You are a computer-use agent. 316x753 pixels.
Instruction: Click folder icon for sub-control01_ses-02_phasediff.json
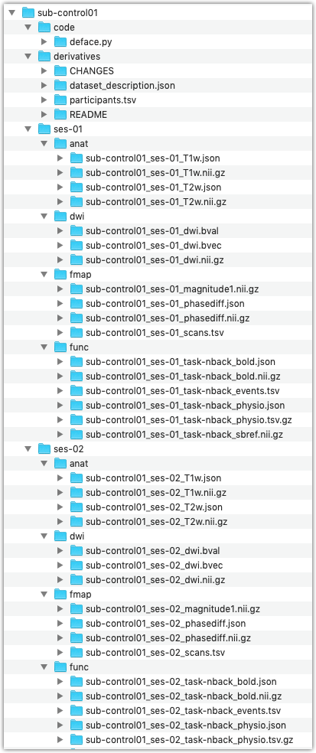(x=77, y=624)
